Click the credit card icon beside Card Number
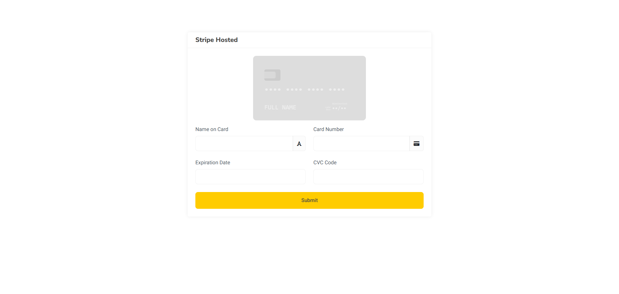 tap(417, 144)
